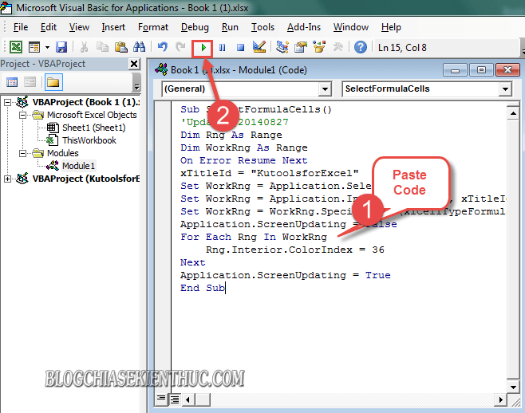This screenshot has width=525, height=413.
Task: Expand the VBAProject (KutoolsforExcel) node
Action: pos(7,179)
